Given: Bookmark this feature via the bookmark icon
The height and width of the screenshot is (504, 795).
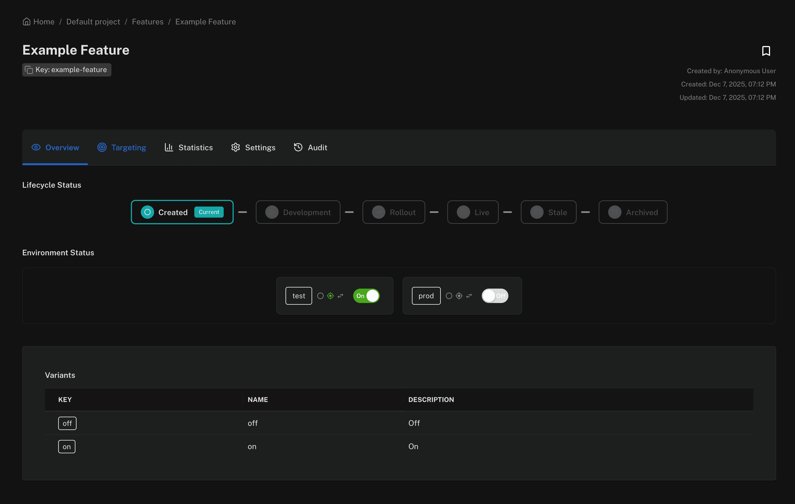Looking at the screenshot, I should coord(766,51).
